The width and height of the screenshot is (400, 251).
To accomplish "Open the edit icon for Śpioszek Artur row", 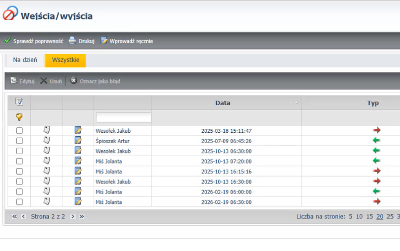I will pyautogui.click(x=78, y=141).
